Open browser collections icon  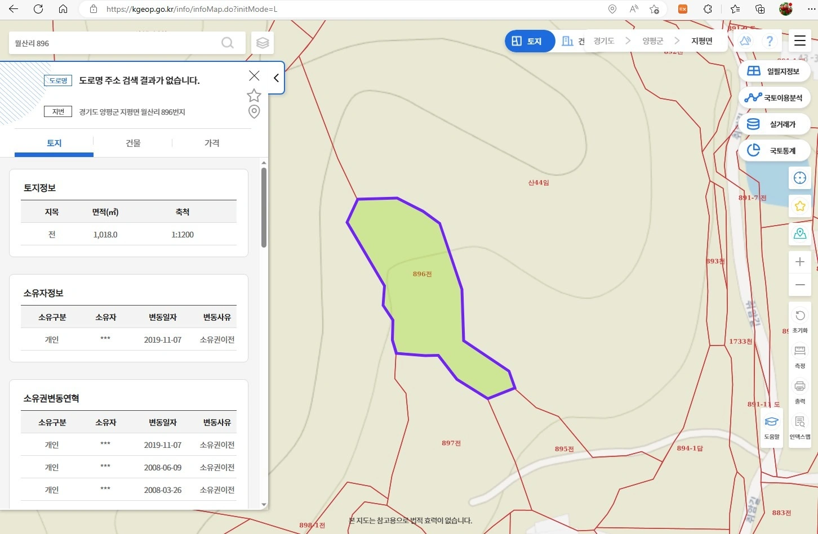tap(760, 9)
